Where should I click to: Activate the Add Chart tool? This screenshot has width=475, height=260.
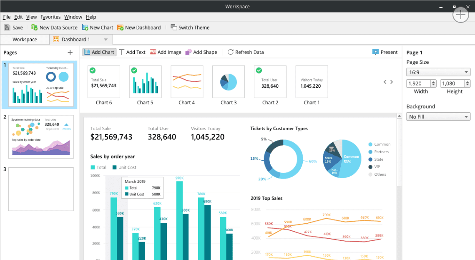[x=99, y=52]
